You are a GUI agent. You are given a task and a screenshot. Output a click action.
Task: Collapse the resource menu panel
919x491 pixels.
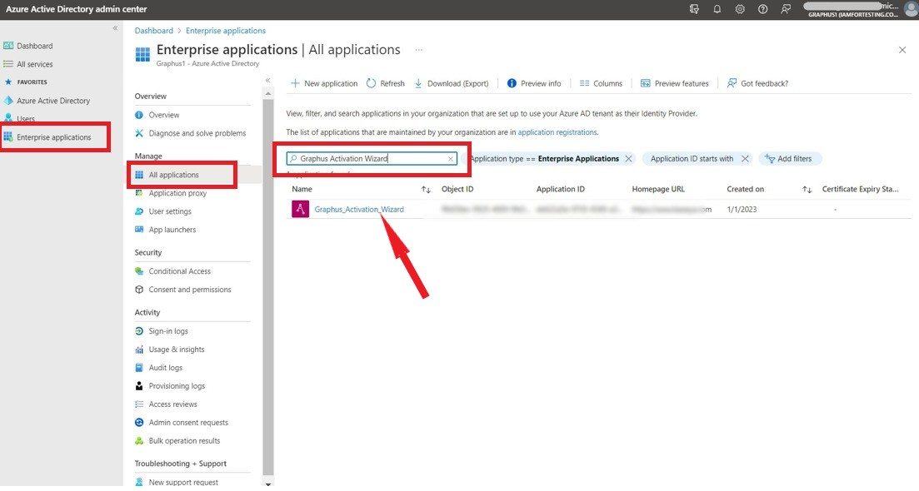click(x=267, y=81)
